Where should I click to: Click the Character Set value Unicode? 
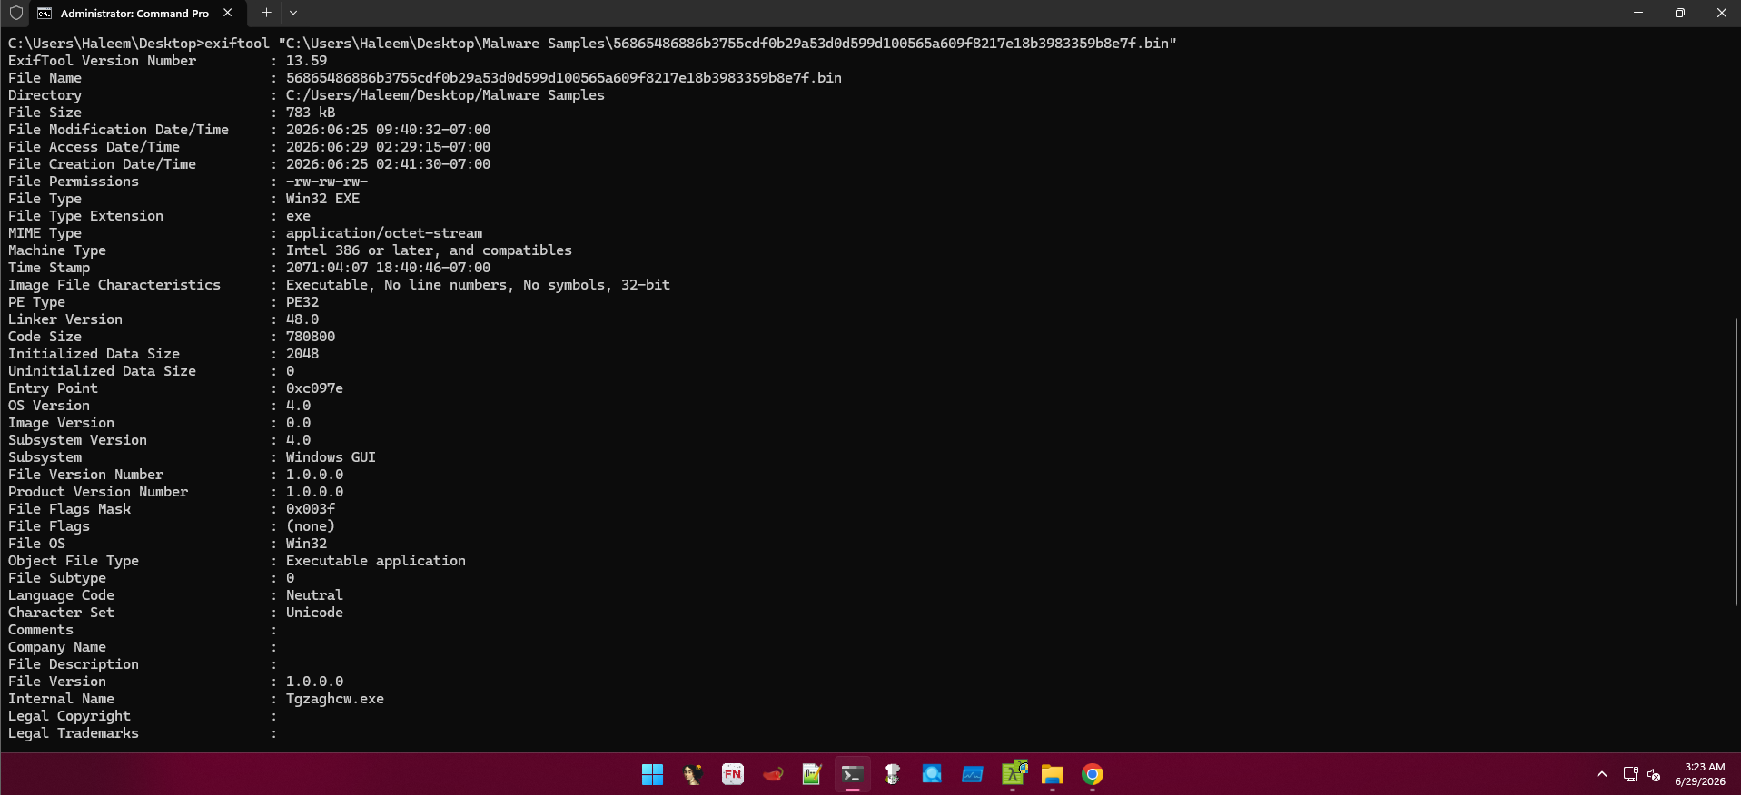[x=314, y=613]
